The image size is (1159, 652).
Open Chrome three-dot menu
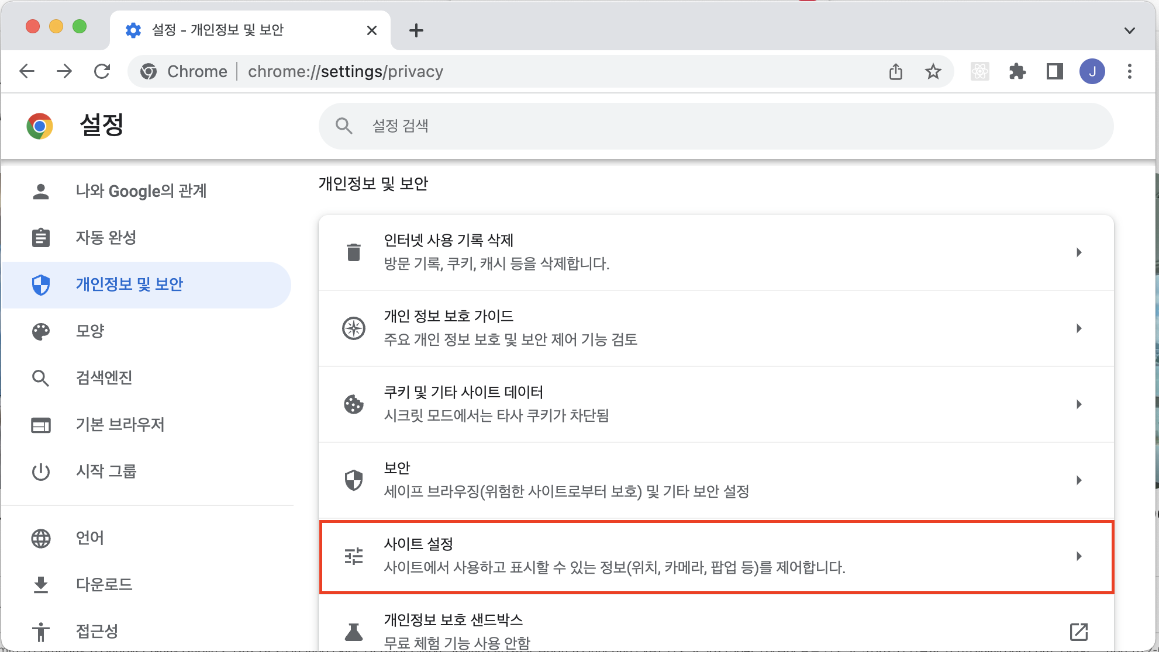coord(1129,72)
